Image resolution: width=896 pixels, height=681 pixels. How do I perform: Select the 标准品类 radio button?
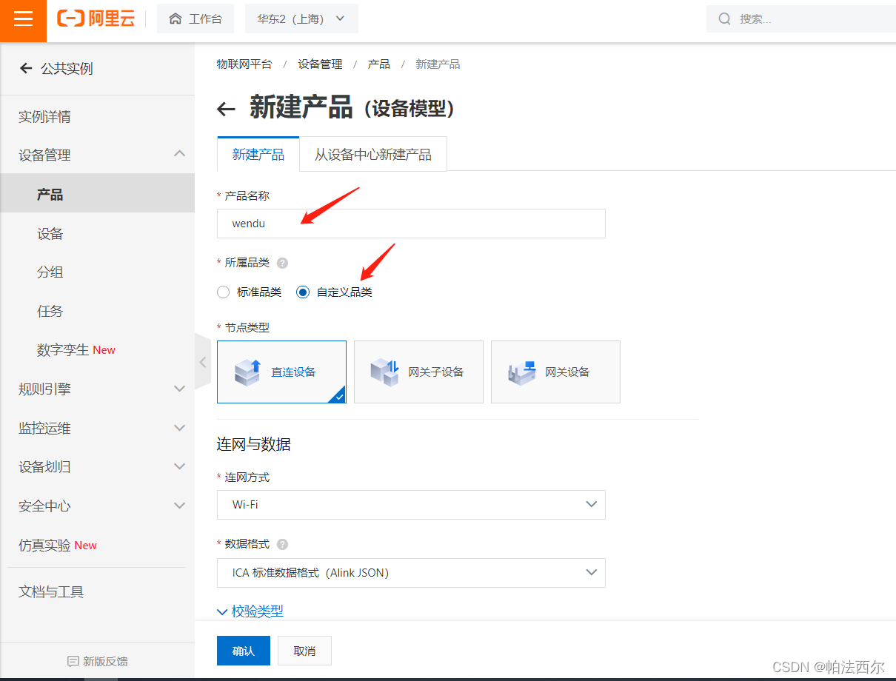point(223,292)
